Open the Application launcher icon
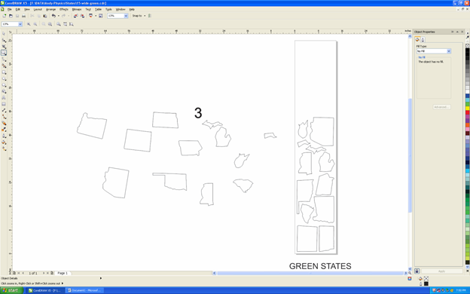470x294 pixels. pos(90,16)
